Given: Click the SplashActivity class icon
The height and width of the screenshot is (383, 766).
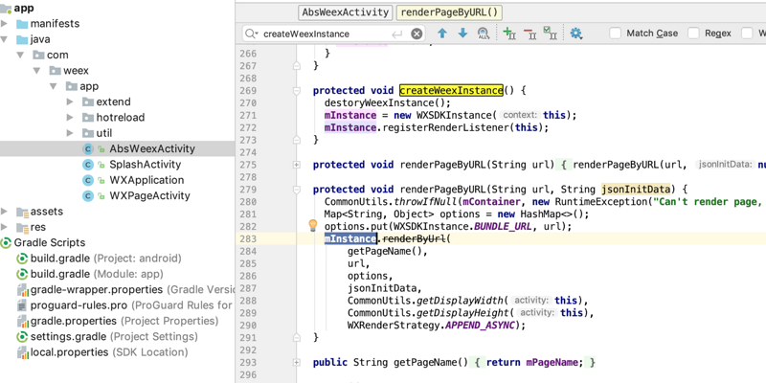Looking at the screenshot, I should tap(88, 165).
